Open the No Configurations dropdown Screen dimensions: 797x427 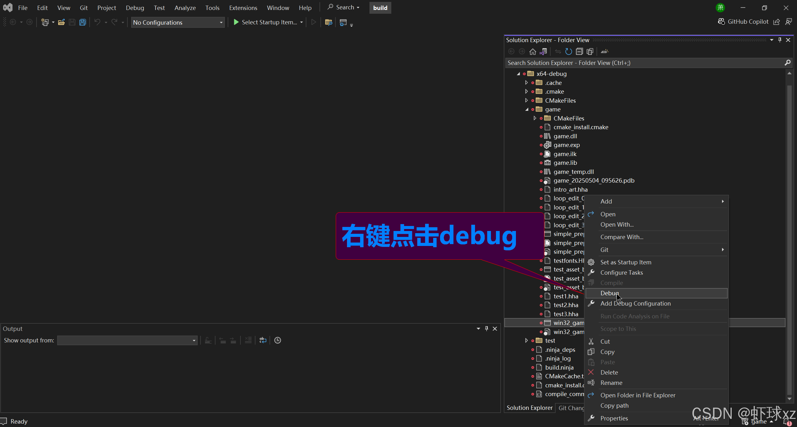[178, 22]
